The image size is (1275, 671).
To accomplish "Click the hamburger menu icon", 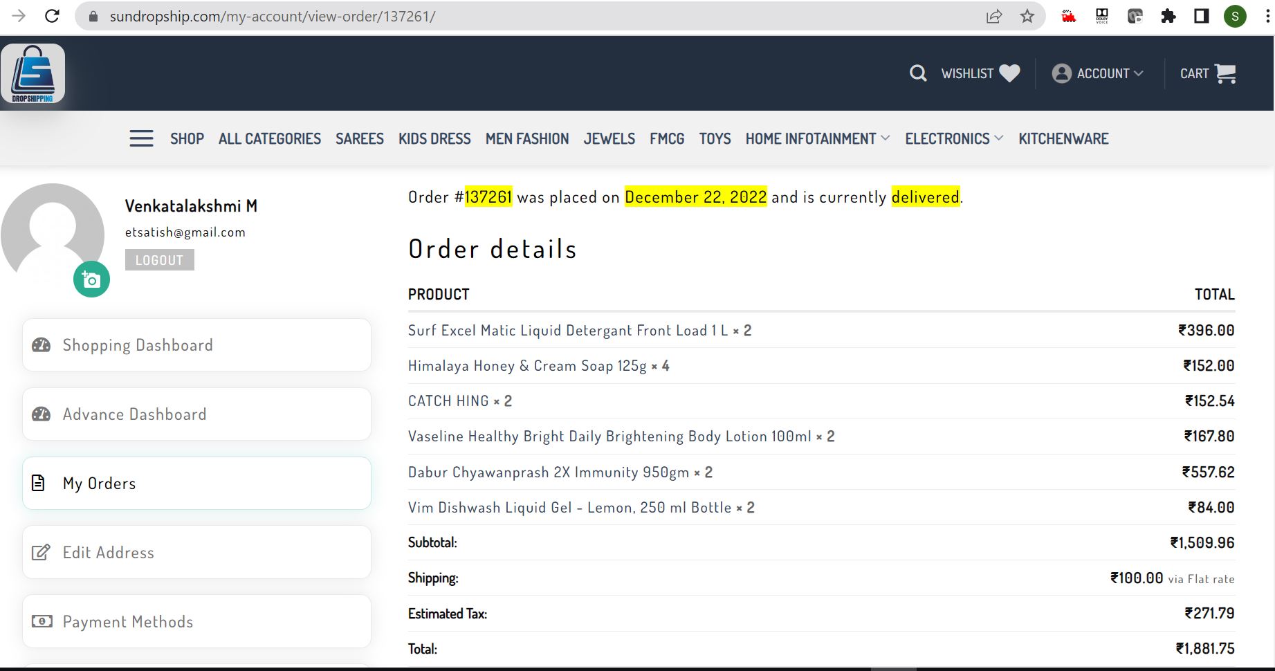I will 141,138.
